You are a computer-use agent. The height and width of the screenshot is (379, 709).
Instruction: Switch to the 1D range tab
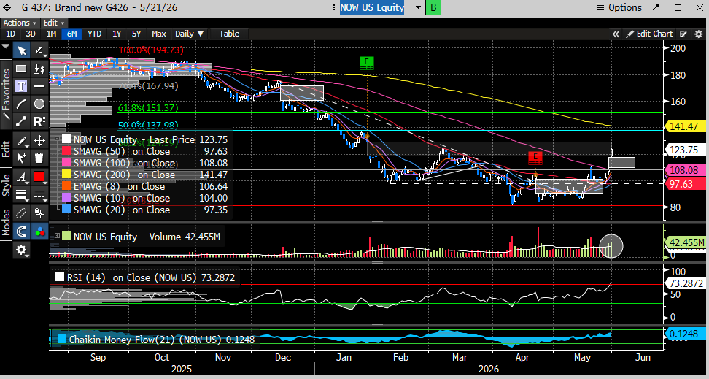[10, 34]
